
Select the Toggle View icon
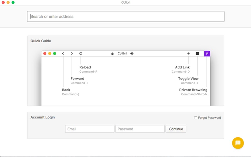click(197, 53)
